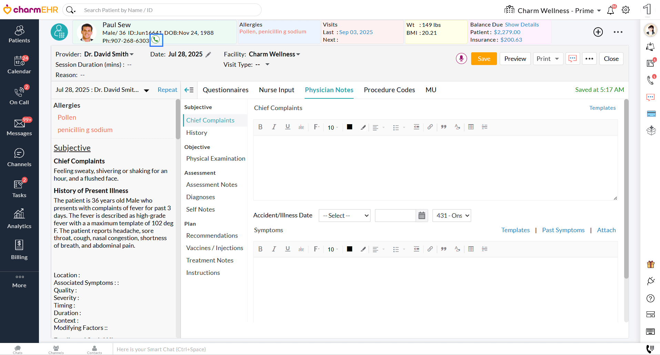
Task: Click the pencil icon to edit encounter date
Action: point(208,55)
